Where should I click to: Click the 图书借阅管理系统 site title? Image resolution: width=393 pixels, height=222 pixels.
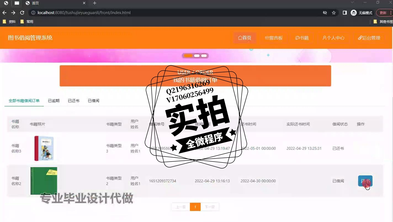point(30,38)
